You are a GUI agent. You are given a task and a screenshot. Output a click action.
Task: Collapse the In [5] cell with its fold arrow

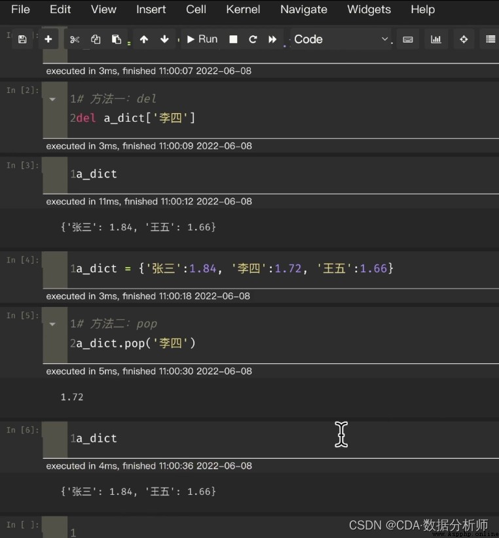coord(52,324)
